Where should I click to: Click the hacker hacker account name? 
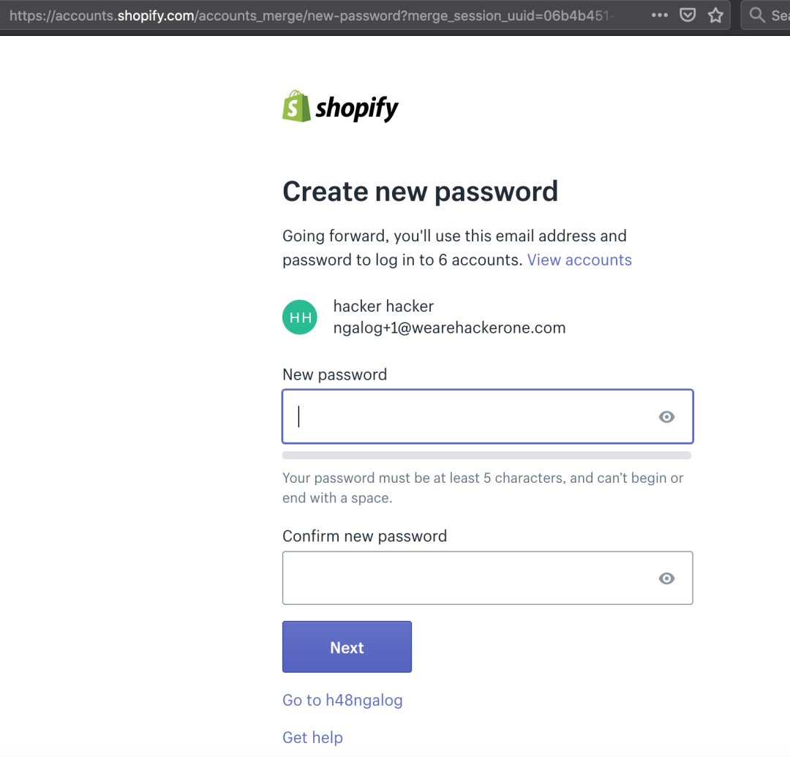(x=383, y=306)
